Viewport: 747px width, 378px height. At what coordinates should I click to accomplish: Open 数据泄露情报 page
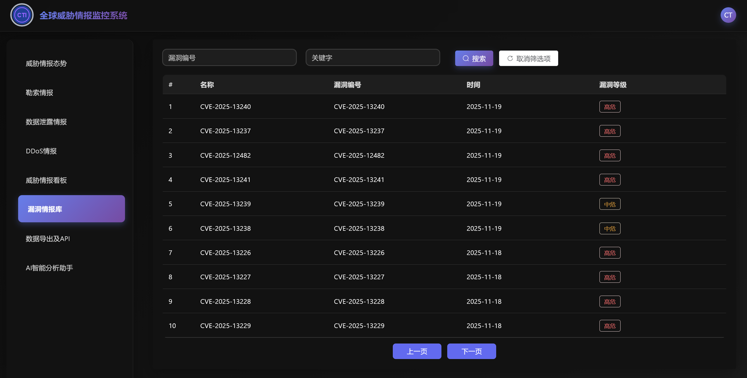[46, 122]
